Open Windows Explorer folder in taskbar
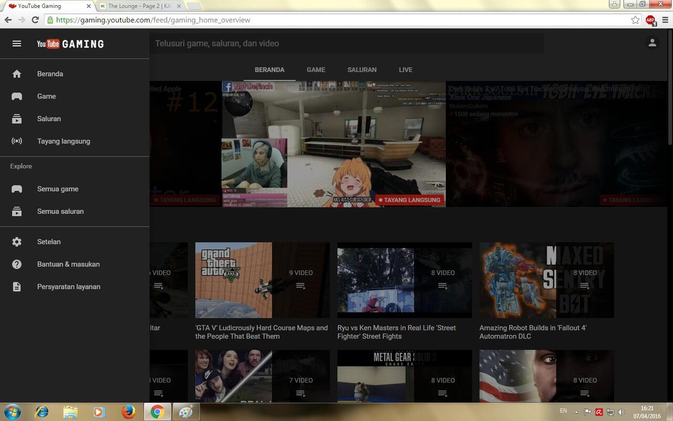 pos(70,412)
